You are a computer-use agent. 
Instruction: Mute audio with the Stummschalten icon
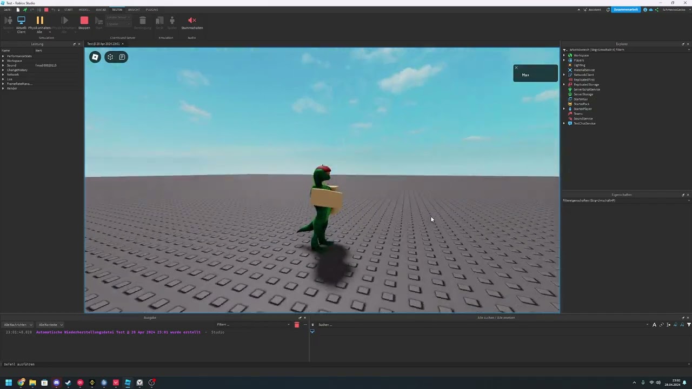[192, 23]
